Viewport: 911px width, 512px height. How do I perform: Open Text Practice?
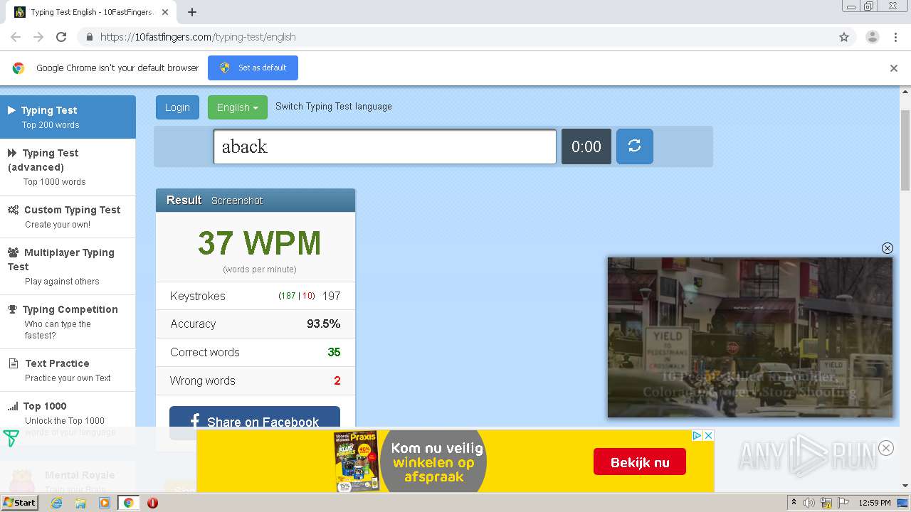coord(68,370)
